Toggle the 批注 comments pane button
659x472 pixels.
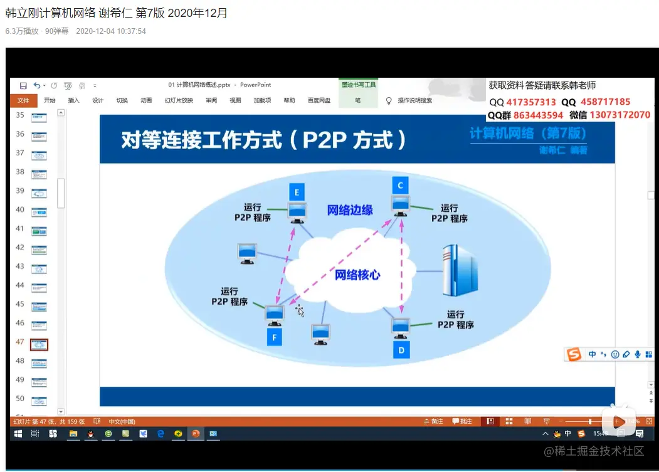click(462, 421)
